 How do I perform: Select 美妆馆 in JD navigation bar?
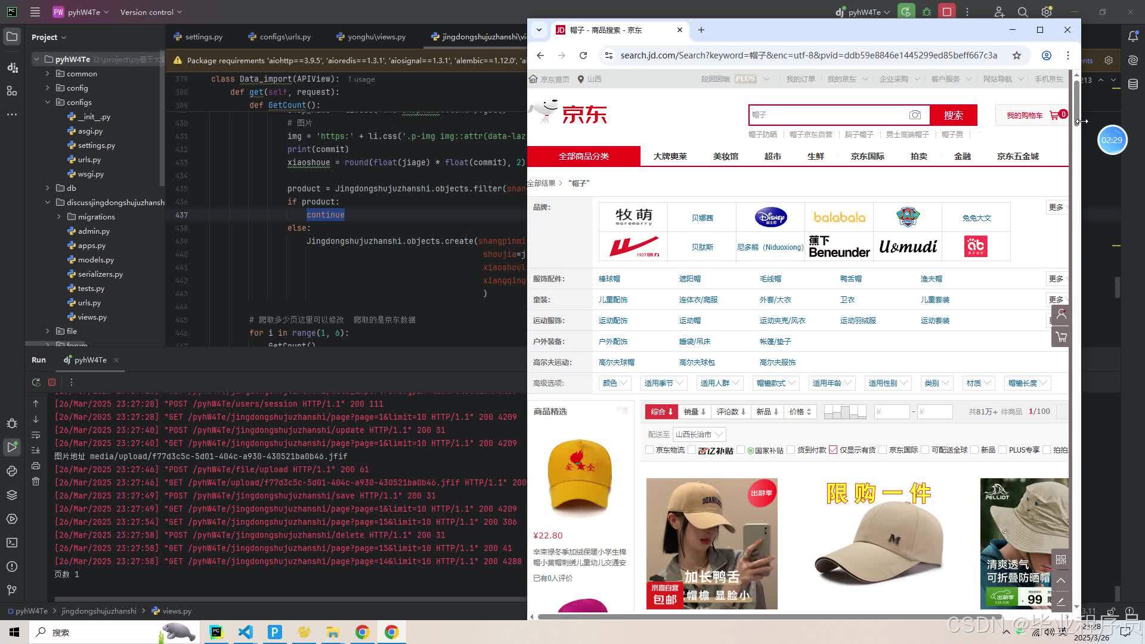click(726, 156)
